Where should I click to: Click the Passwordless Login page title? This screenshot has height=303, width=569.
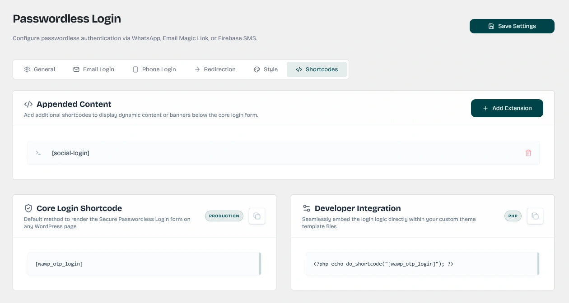67,18
